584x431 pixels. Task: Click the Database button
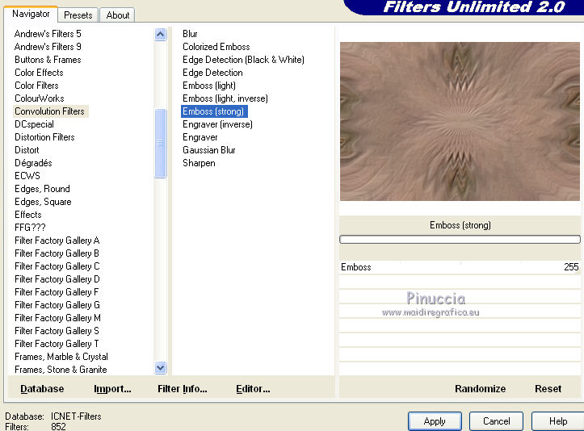42,388
